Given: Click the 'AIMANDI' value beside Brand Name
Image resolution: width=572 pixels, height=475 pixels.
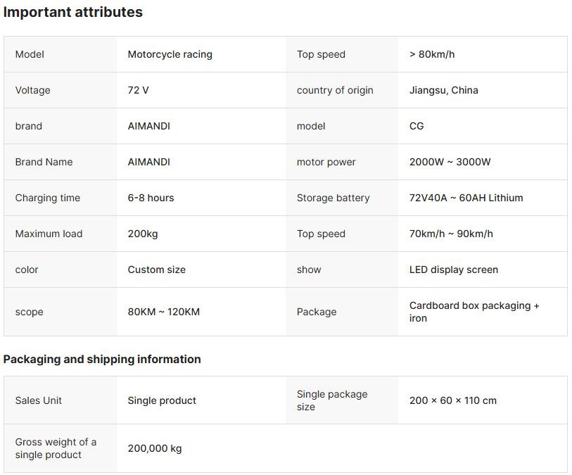Looking at the screenshot, I should 148,162.
